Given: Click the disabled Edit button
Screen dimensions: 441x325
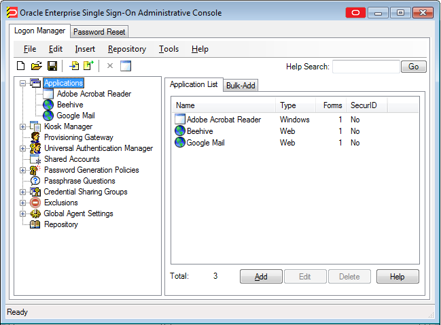Looking at the screenshot, I should (x=305, y=277).
